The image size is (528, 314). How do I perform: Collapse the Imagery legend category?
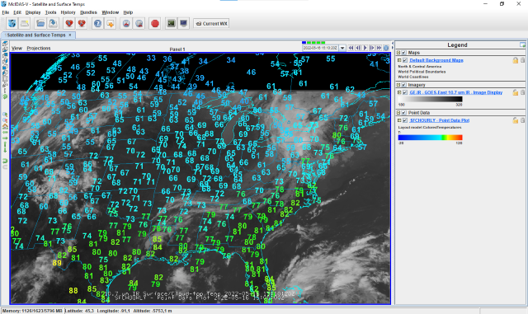pyautogui.click(x=398, y=85)
